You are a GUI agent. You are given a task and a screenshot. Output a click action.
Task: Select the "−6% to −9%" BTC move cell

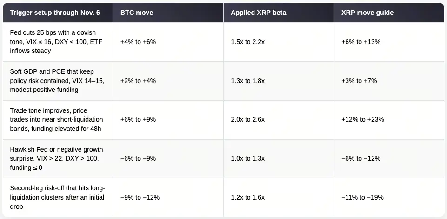(138, 158)
